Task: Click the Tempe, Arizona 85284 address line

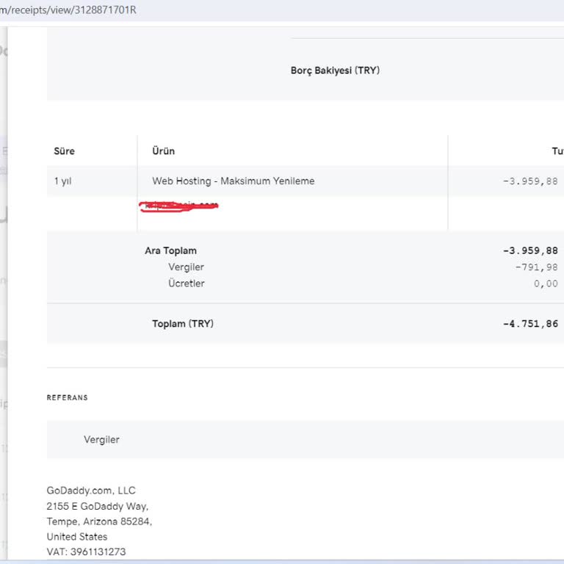Action: [99, 521]
